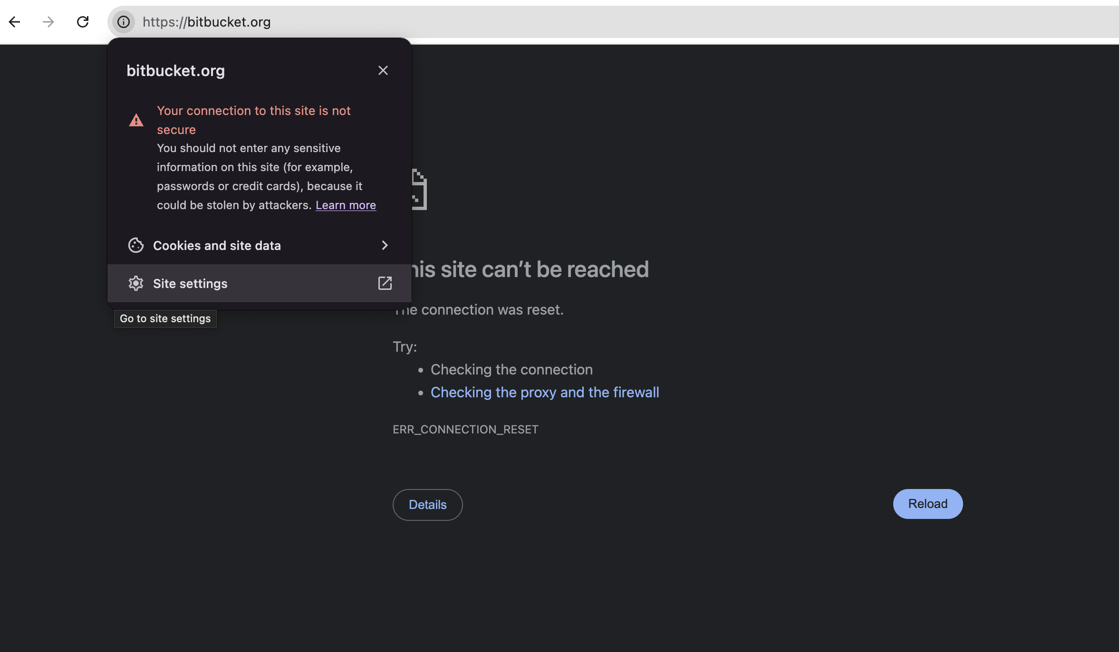Open the Cookies and site data entry

(260, 245)
